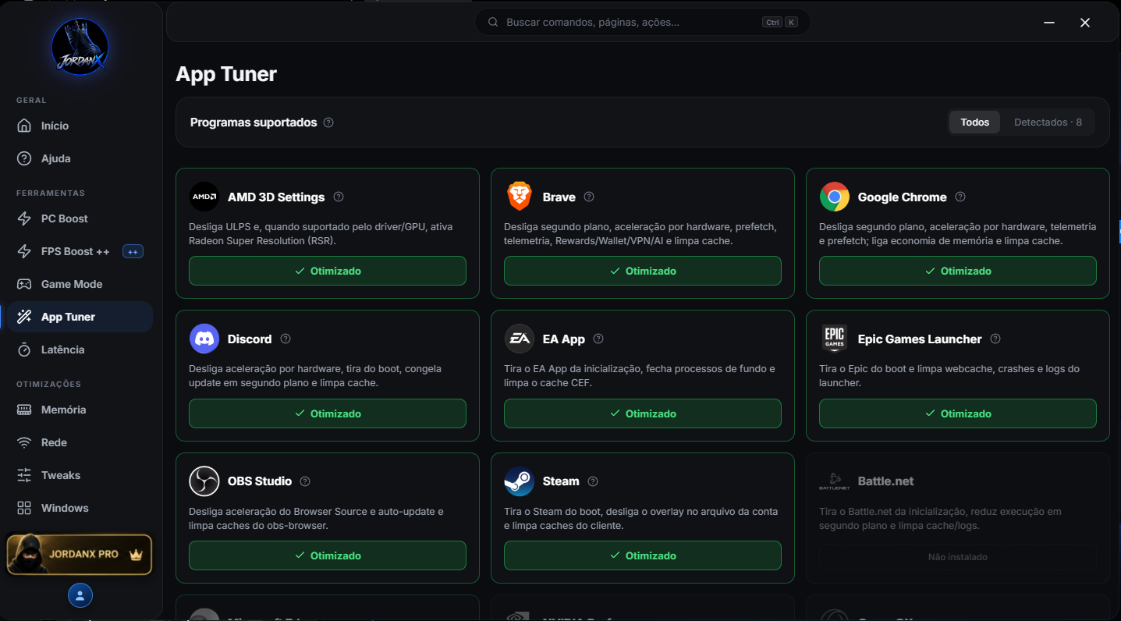Click the Epic Games logo icon
Screen dimensions: 1121x621
coord(835,339)
